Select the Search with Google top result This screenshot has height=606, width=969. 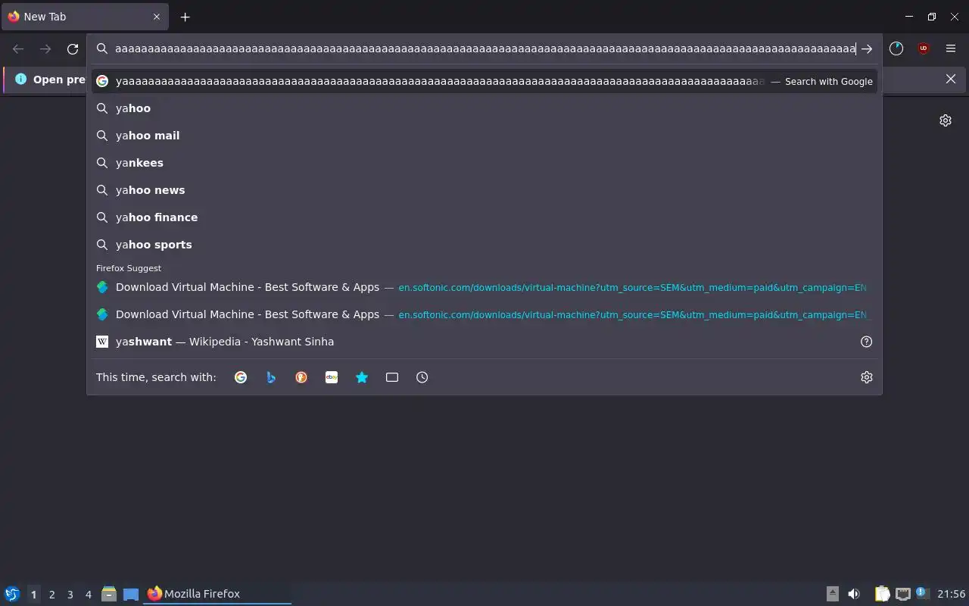(x=484, y=81)
